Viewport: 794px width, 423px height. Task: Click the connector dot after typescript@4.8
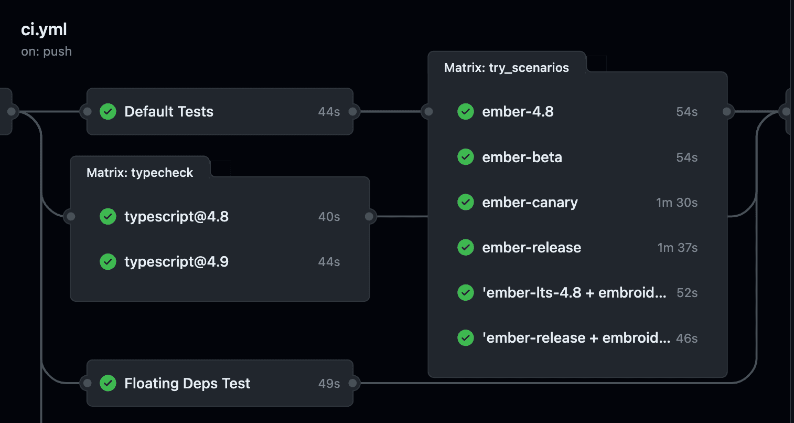tap(369, 216)
